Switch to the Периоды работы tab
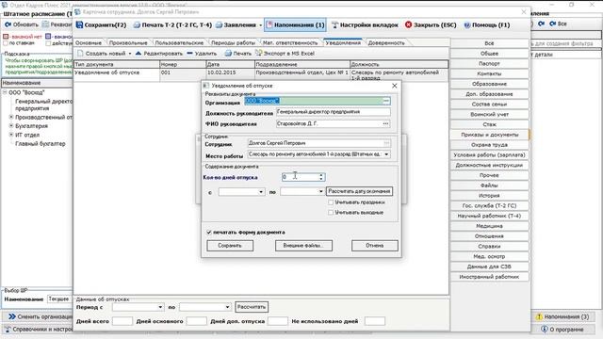The height and width of the screenshot is (339, 603). coord(233,42)
